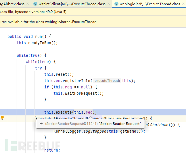Close the sgAbbrev.class tab
This screenshot has width=186, height=153.
tap(28, 4)
